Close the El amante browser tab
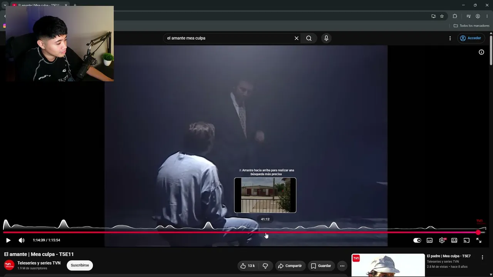 click(x=66, y=5)
